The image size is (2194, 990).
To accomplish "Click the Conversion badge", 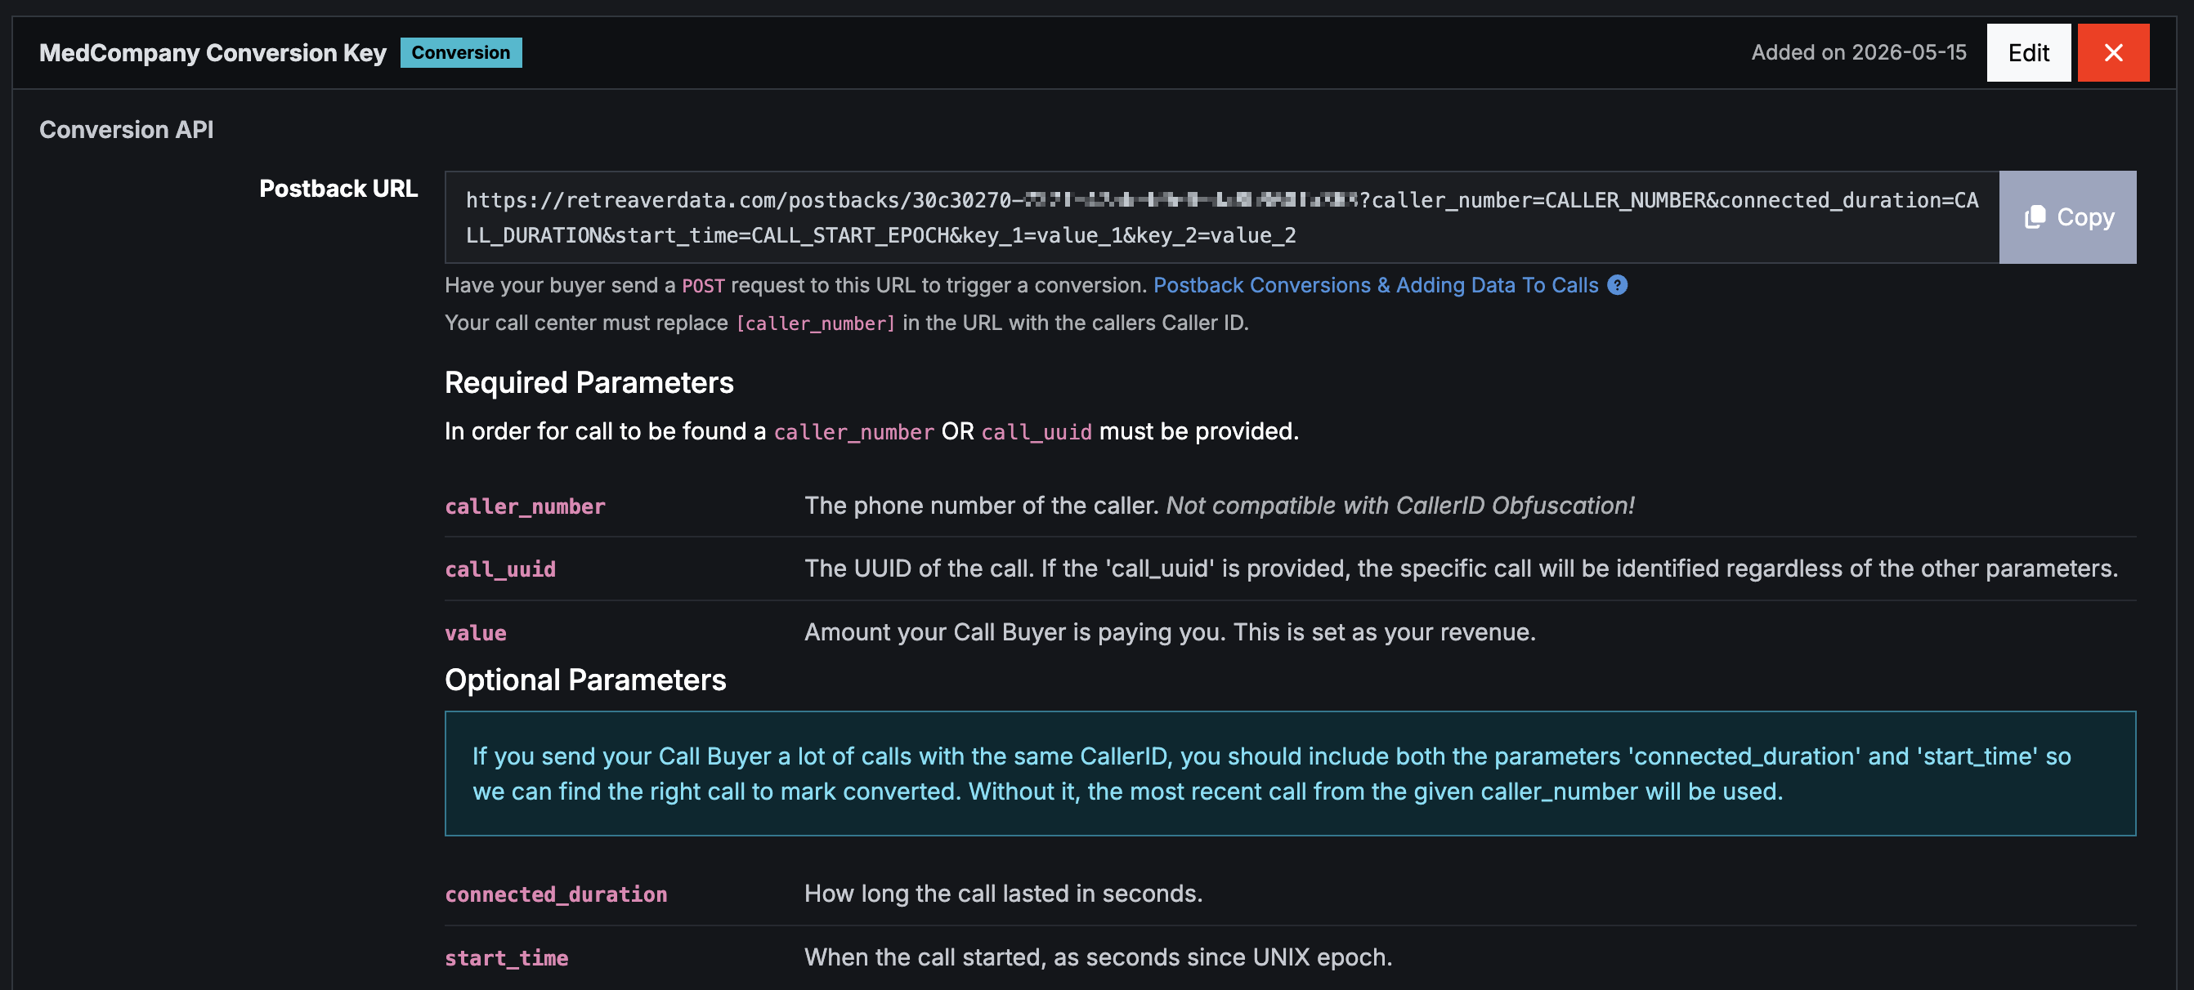I will coord(461,53).
